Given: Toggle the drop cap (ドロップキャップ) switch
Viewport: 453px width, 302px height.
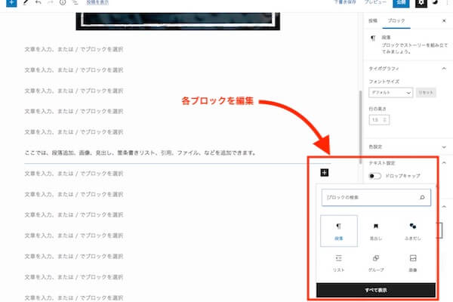Looking at the screenshot, I should [x=375, y=176].
